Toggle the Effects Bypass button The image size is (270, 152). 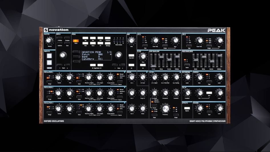point(187,108)
